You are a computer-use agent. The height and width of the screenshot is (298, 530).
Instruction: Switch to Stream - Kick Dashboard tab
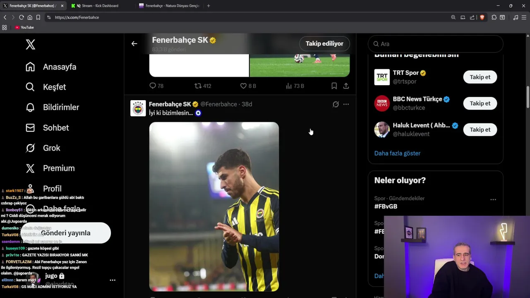100,6
